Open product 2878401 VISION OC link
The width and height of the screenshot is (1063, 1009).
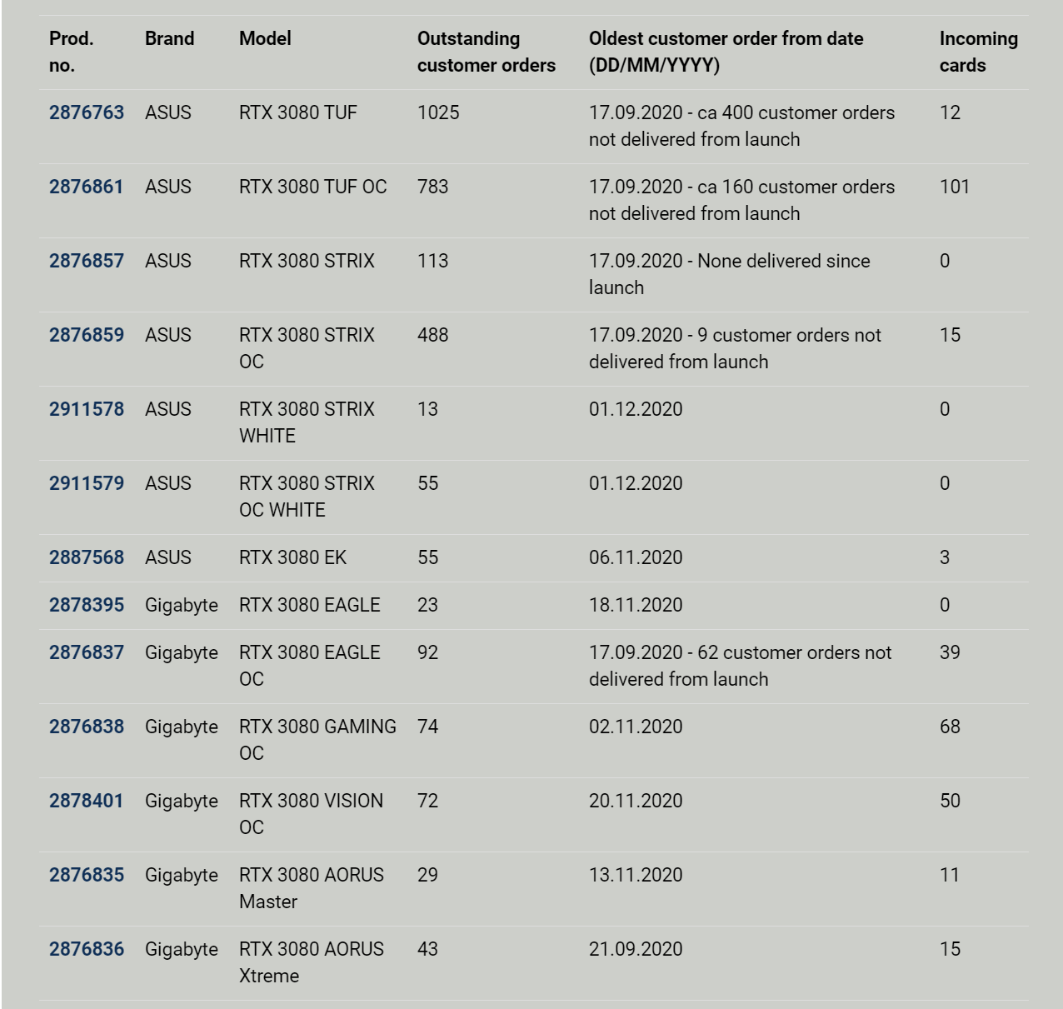(87, 801)
